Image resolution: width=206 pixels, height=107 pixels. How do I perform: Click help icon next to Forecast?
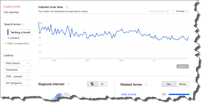pos(187,11)
